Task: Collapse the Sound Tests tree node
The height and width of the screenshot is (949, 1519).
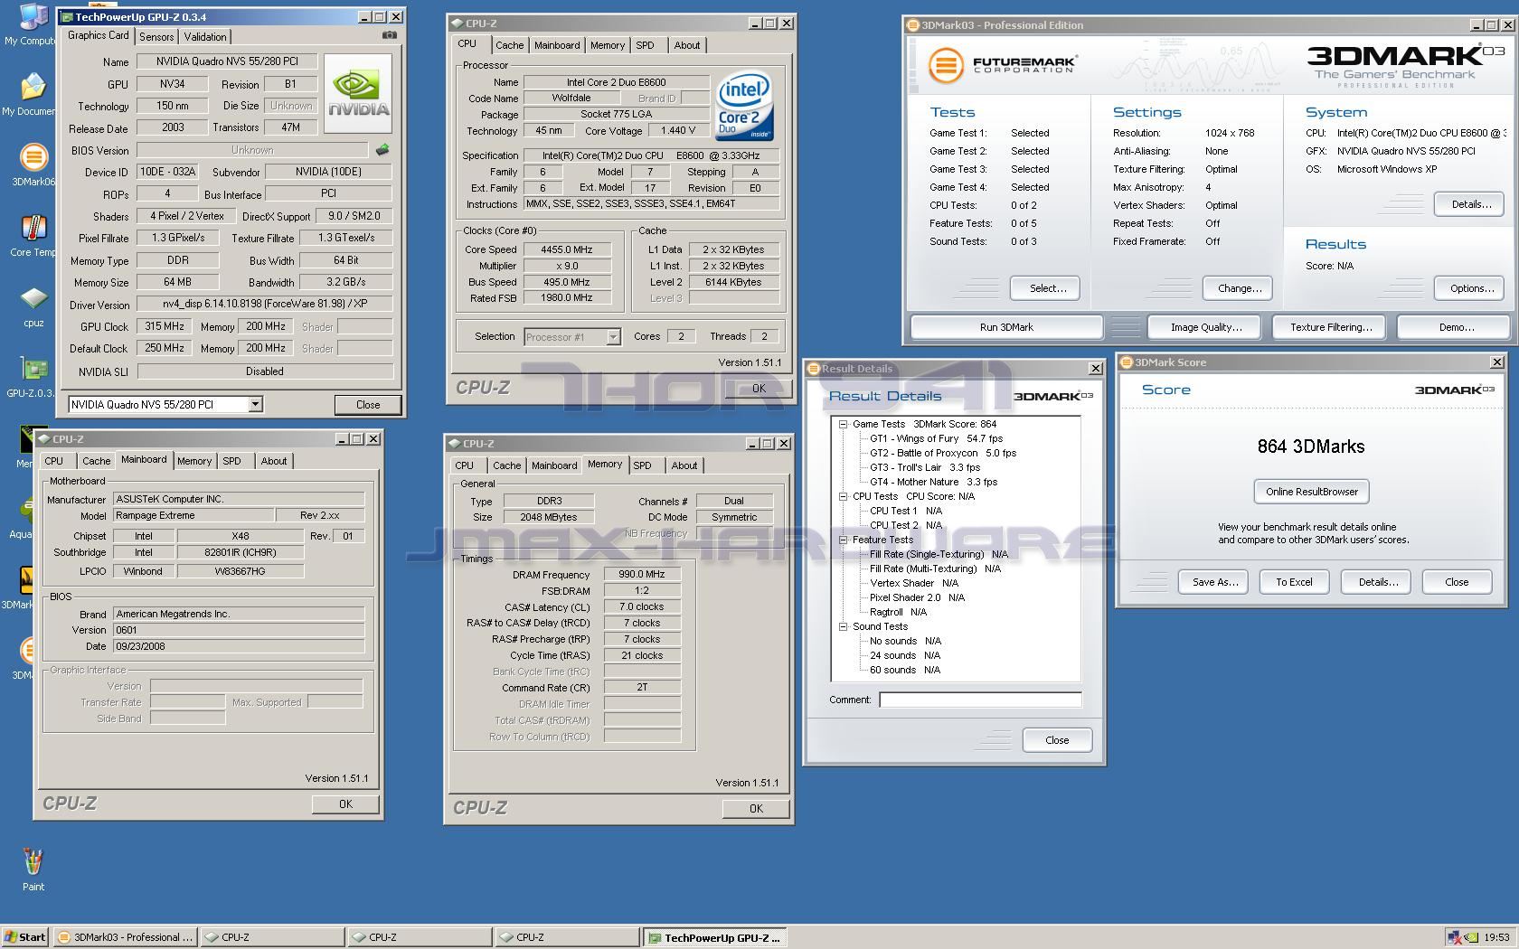Action: (x=843, y=626)
